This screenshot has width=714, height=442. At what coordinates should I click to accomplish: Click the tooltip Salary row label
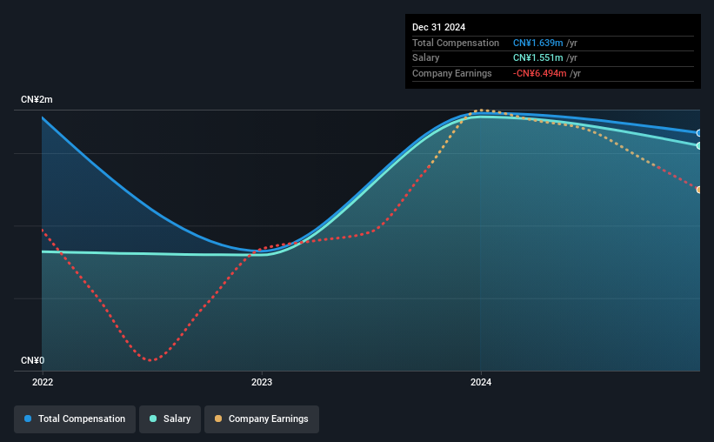point(426,58)
